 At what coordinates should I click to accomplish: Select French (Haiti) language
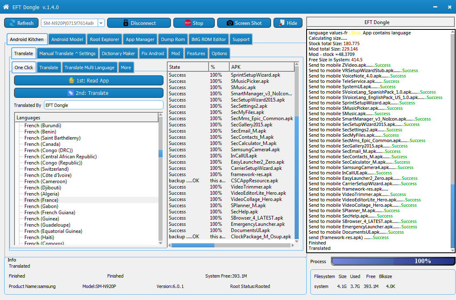39,237
